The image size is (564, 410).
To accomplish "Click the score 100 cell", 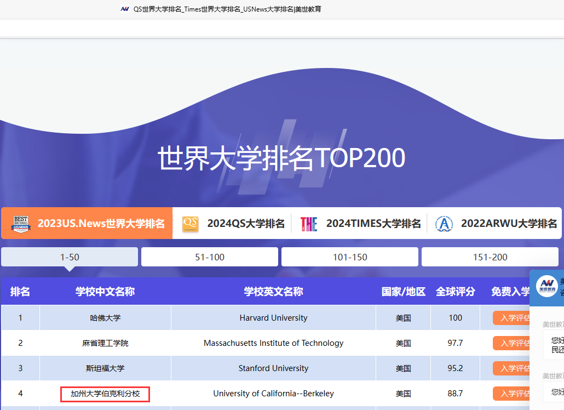I will tap(456, 318).
